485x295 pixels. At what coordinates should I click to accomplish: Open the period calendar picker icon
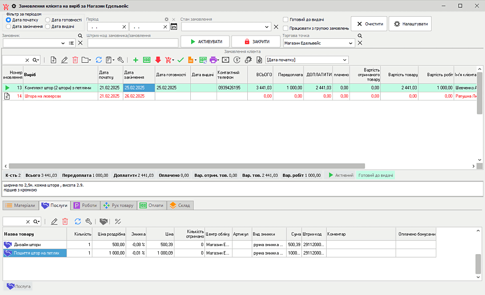coord(174,27)
